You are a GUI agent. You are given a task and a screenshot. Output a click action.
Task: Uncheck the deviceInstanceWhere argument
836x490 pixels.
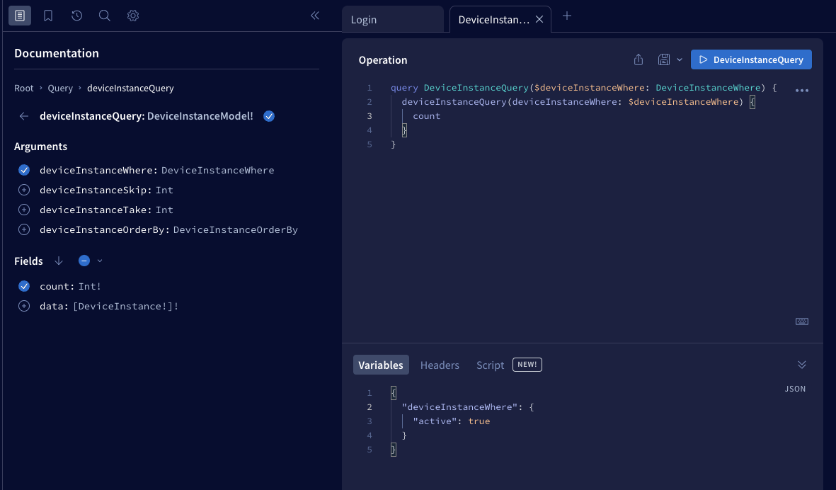tap(24, 170)
